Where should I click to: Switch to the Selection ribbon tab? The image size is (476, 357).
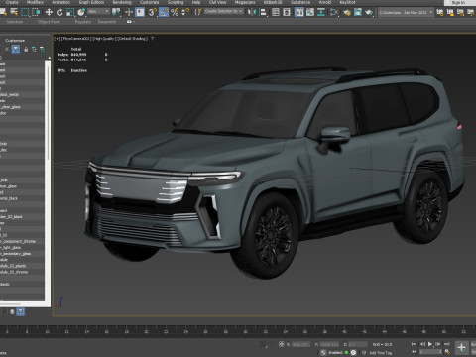click(x=15, y=22)
